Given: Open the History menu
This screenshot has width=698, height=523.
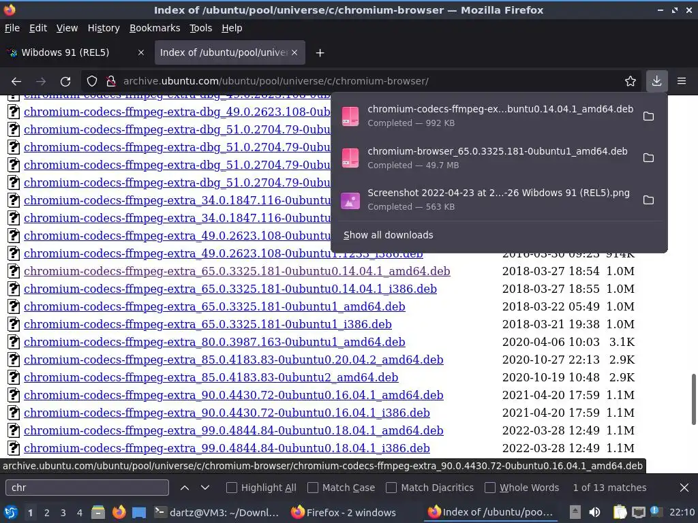Looking at the screenshot, I should tap(104, 28).
